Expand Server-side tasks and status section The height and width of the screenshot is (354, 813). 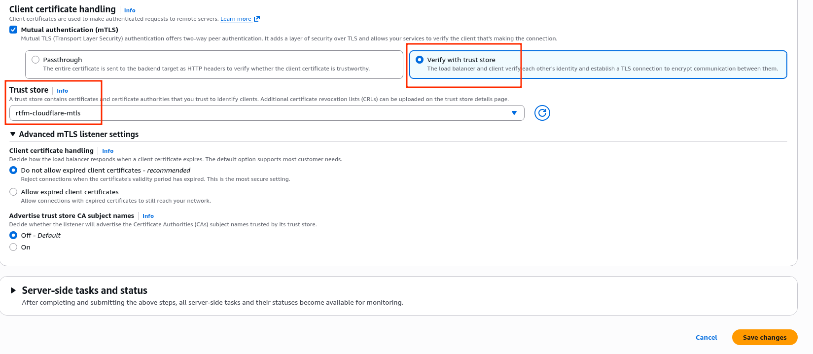click(13, 290)
